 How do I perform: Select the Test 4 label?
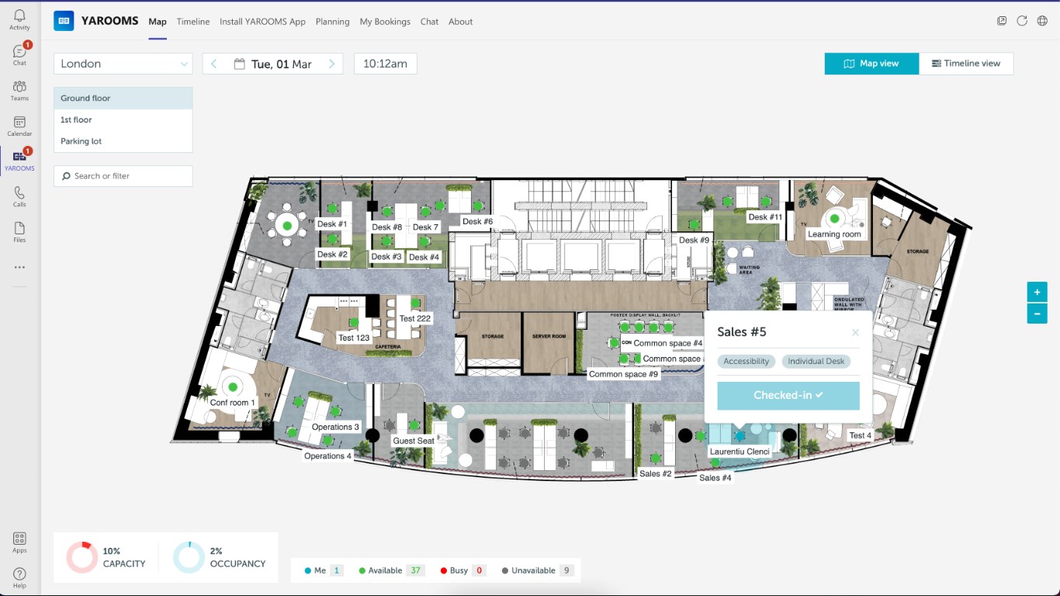[860, 435]
